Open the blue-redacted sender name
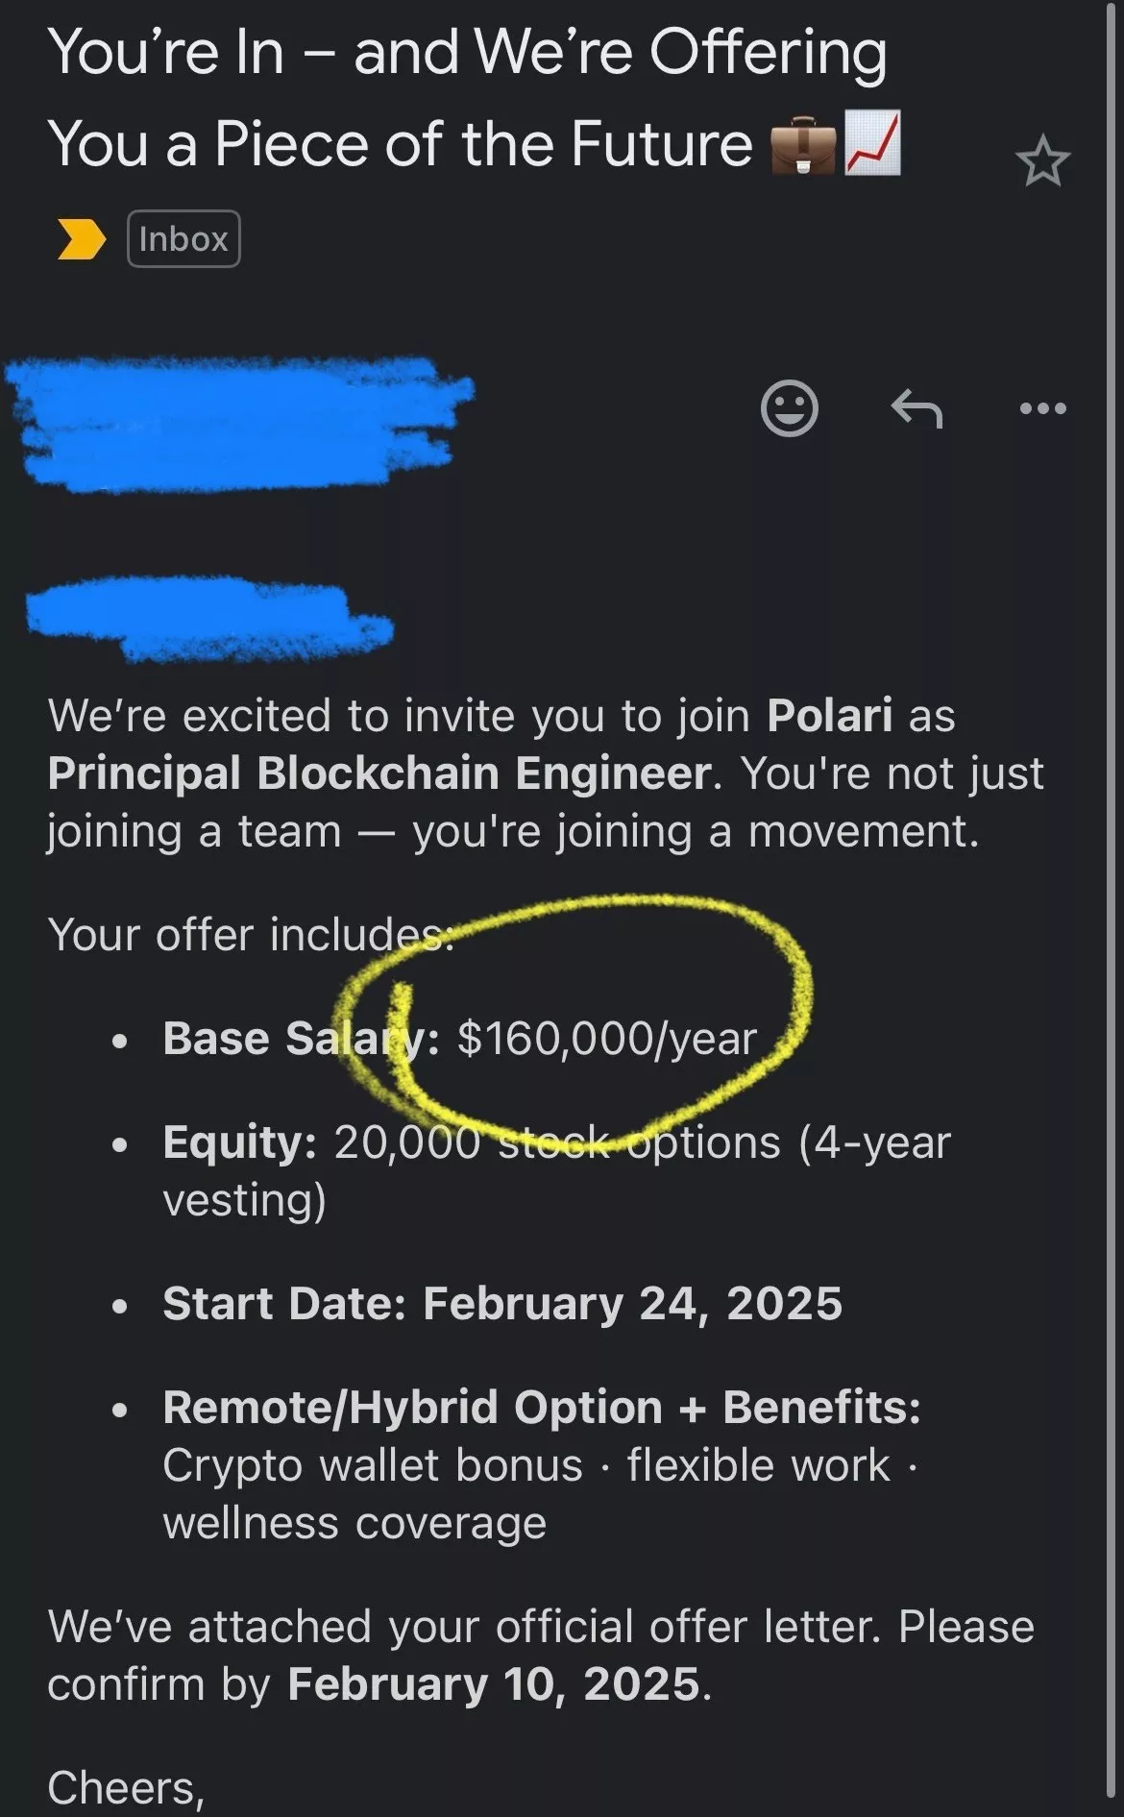 click(239, 422)
